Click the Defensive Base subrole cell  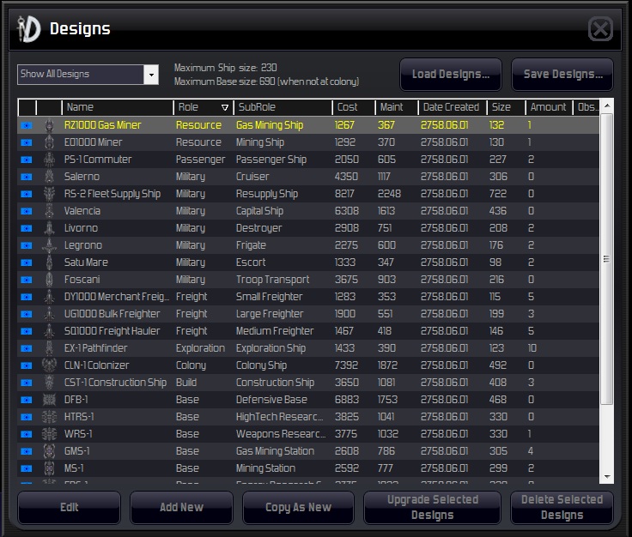coord(271,400)
